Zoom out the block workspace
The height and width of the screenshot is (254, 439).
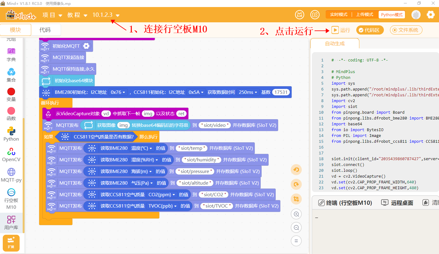coord(296,227)
